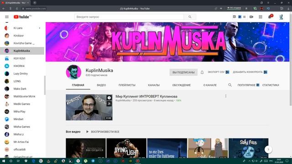Click Add to queue icon on featured thumbnail
The height and width of the screenshot is (164, 292).
coord(109,103)
